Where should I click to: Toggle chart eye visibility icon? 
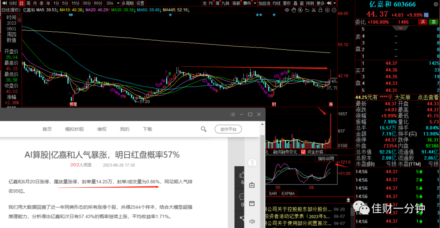click(x=287, y=10)
